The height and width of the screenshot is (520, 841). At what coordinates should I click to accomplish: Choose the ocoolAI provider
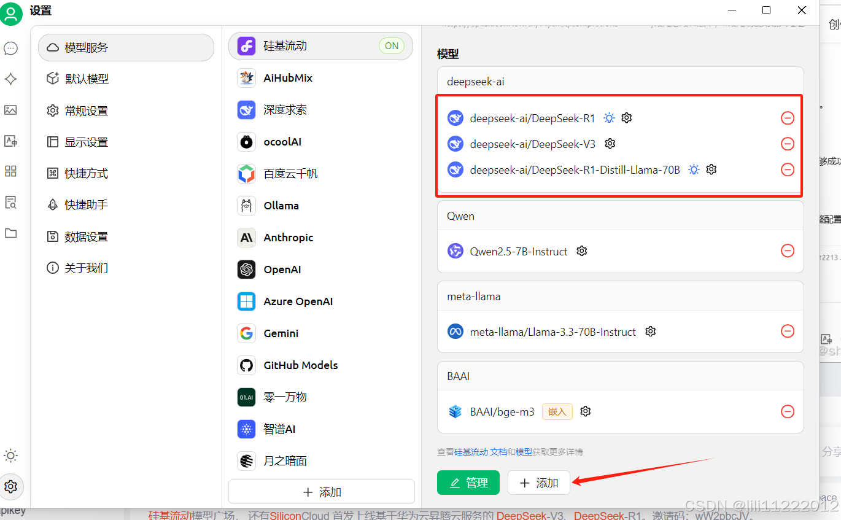coord(321,142)
